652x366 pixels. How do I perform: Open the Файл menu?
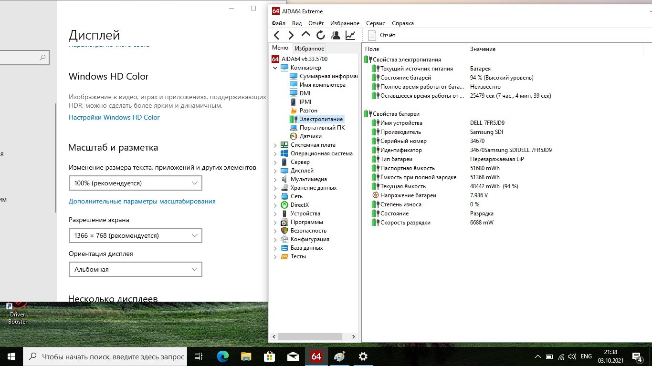coord(278,23)
